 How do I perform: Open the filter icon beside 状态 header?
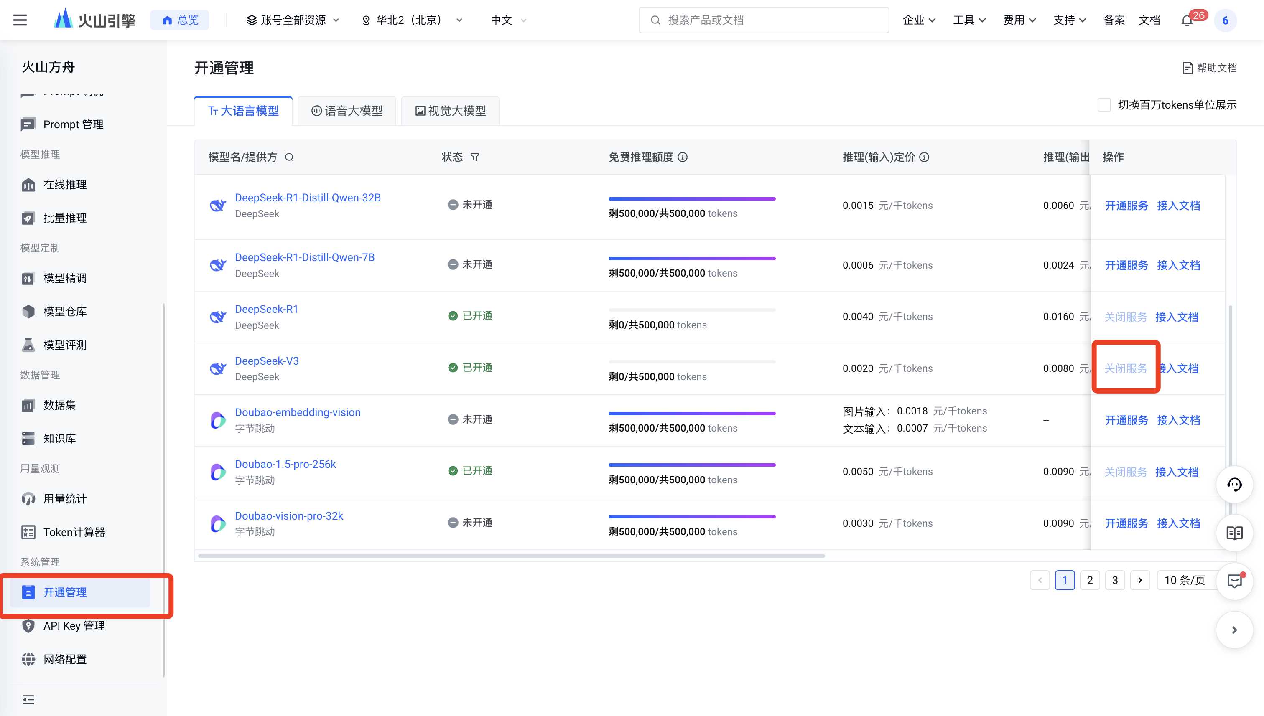click(x=475, y=157)
